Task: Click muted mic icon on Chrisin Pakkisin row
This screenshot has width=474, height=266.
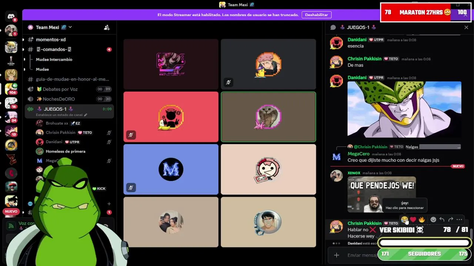Action: (109, 133)
